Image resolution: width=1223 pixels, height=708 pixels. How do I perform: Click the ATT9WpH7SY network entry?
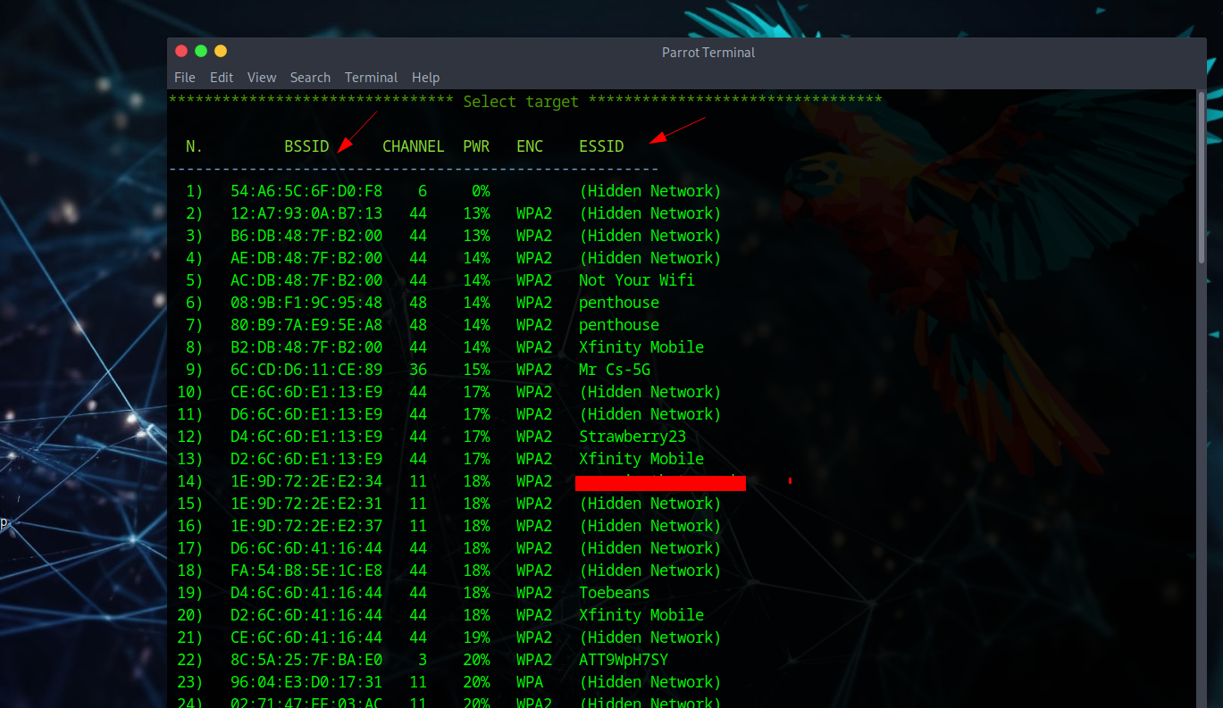pyautogui.click(x=623, y=660)
